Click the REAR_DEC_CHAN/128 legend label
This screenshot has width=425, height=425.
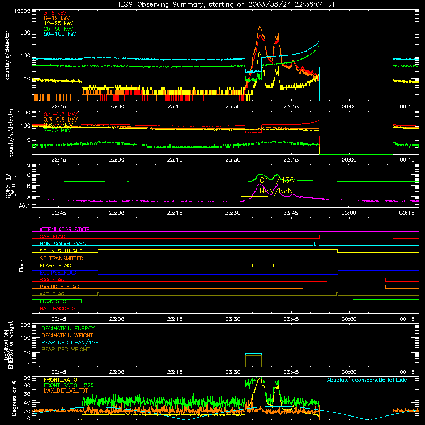[x=70, y=343]
